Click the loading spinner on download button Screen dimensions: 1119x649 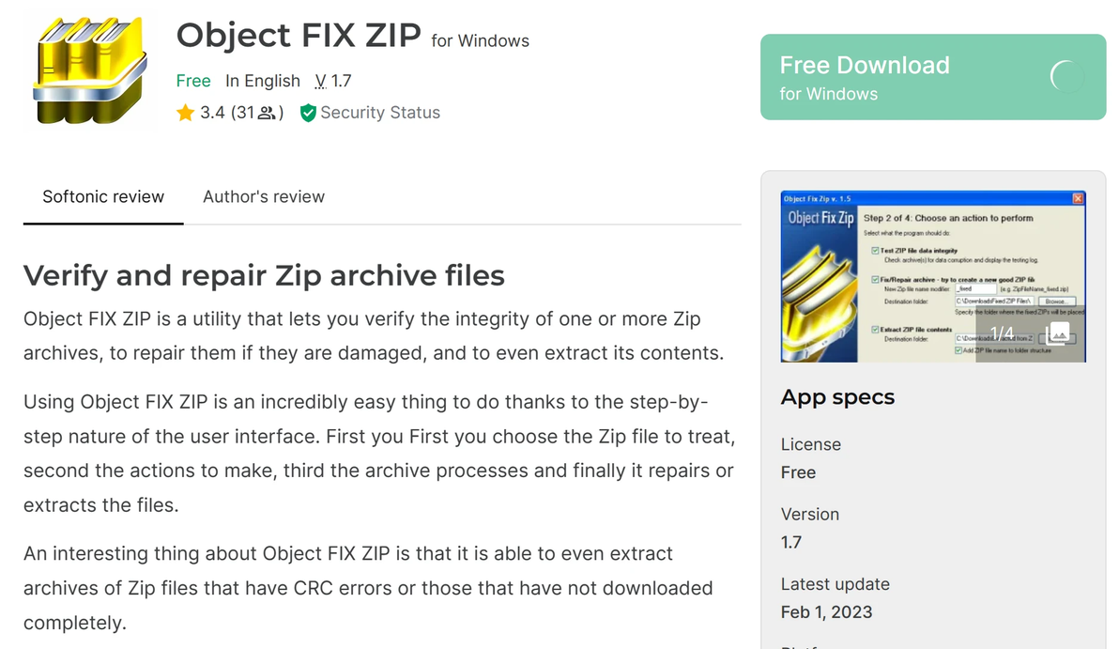pos(1067,77)
